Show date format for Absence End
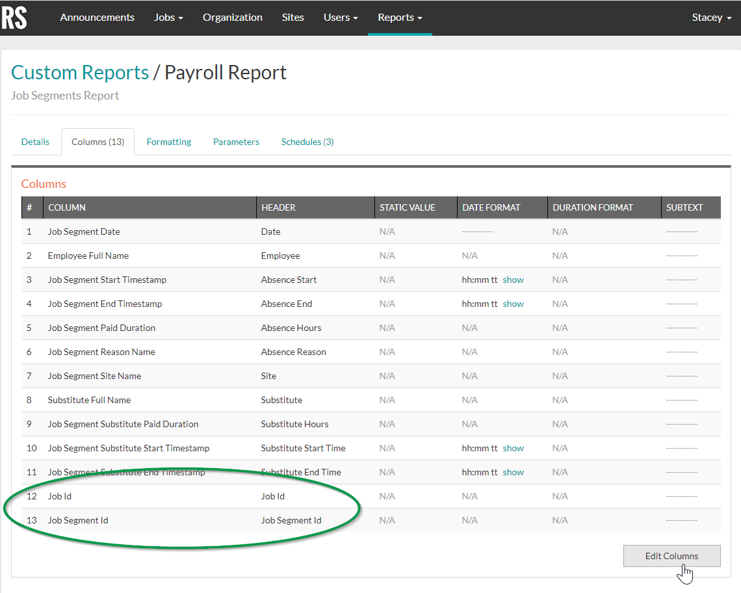741x593 pixels. pyautogui.click(x=513, y=304)
